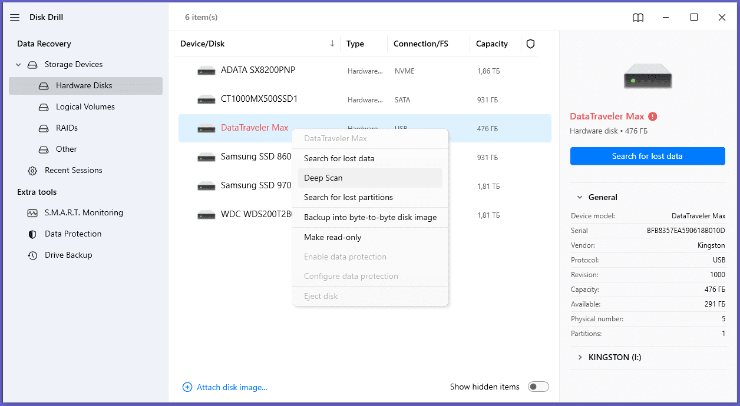Toggle the Show hidden items switch
The width and height of the screenshot is (740, 406).
[539, 387]
